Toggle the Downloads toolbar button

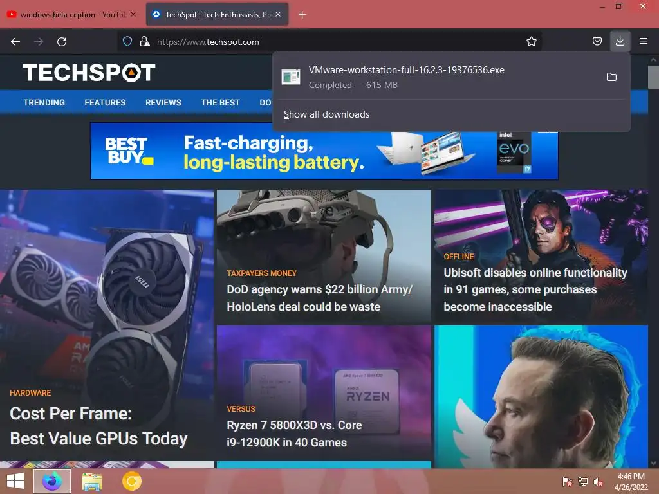pyautogui.click(x=620, y=41)
